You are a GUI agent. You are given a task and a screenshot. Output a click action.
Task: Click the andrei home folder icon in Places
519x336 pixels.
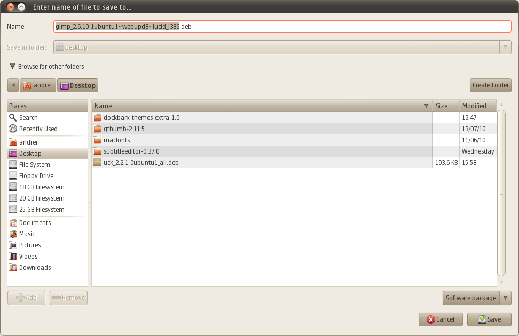point(13,142)
